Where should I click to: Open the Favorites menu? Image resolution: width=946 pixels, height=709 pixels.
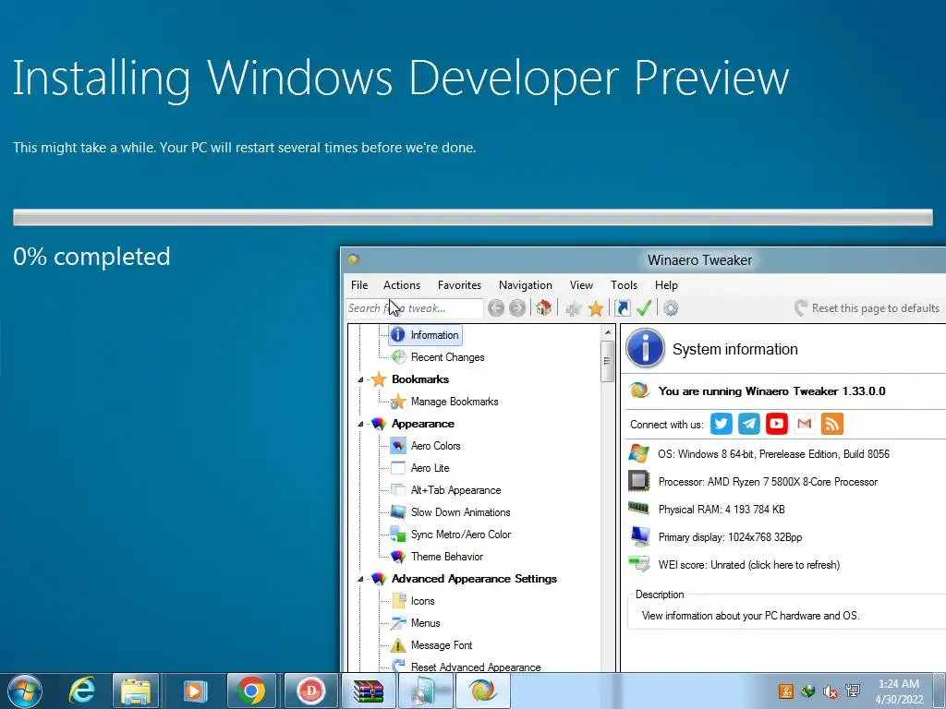pyautogui.click(x=460, y=285)
